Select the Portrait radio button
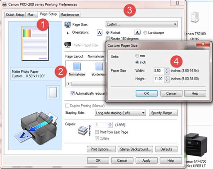Image resolution: width=213 pixels, height=169 pixels. [x=107, y=32]
